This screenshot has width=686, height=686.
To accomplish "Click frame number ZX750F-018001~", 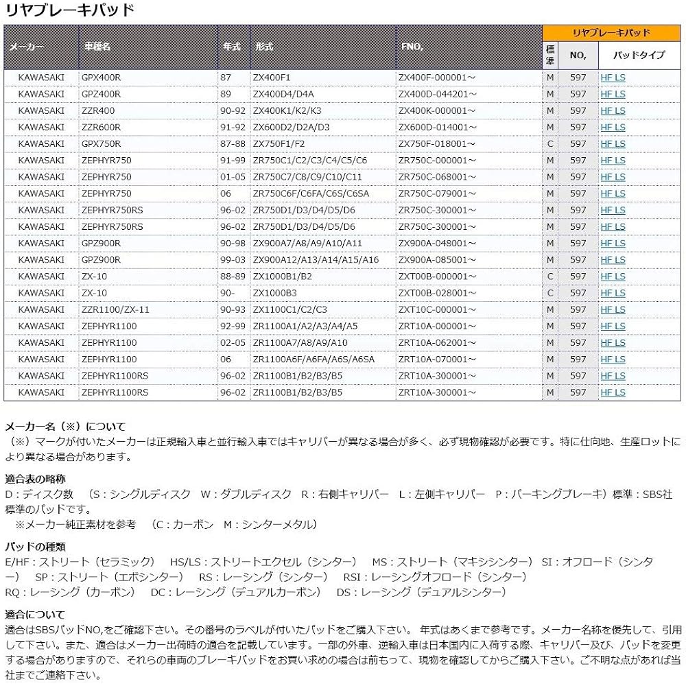I will tap(436, 144).
